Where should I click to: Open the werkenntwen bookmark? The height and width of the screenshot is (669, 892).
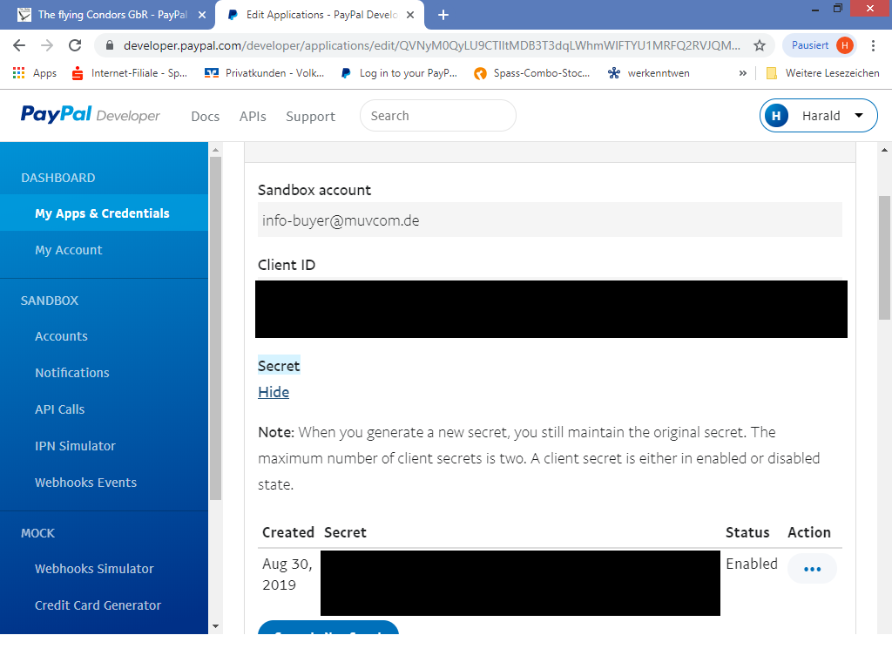click(x=649, y=73)
